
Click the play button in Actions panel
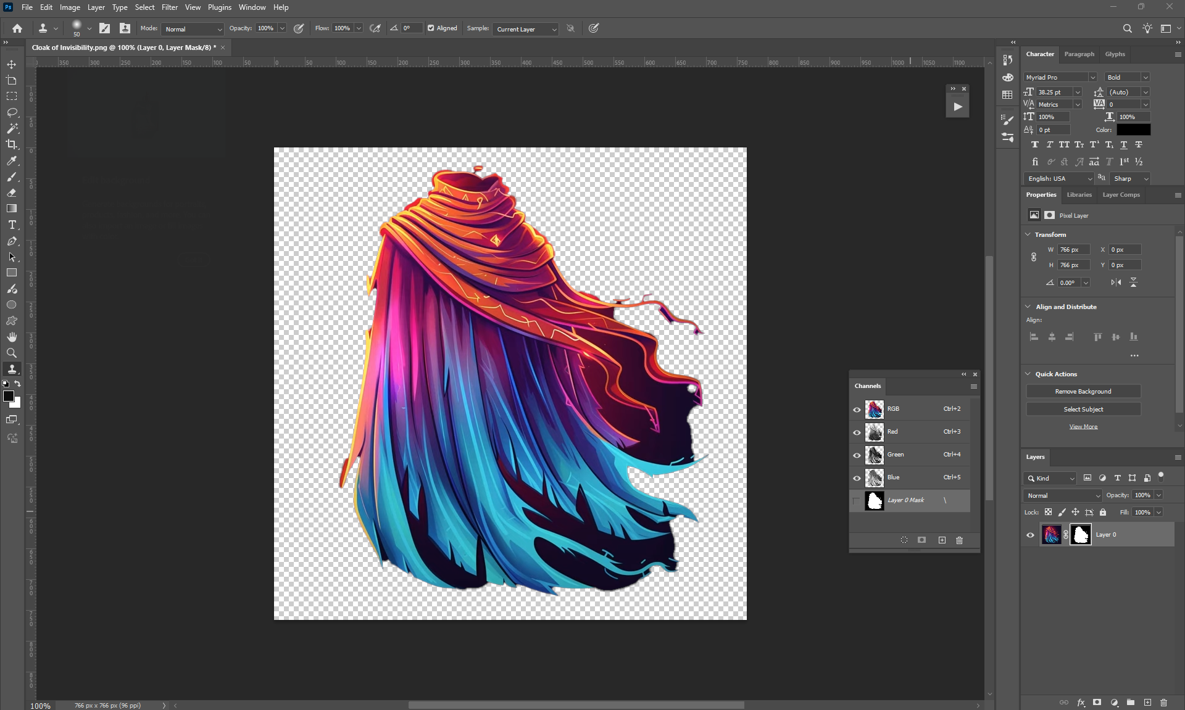[957, 107]
